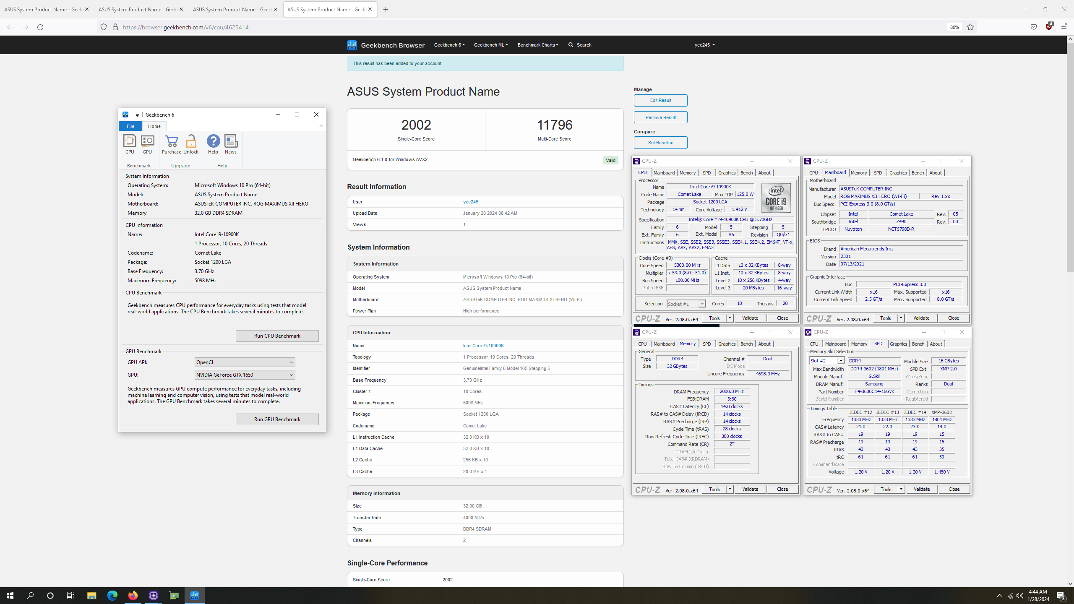This screenshot has height=604, width=1074.
Task: Expand the Geekbench 6 navbar dropdown
Action: pyautogui.click(x=449, y=45)
